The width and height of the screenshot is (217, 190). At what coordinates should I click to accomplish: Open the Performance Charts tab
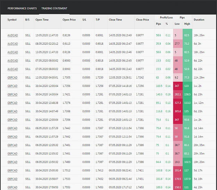22,8
